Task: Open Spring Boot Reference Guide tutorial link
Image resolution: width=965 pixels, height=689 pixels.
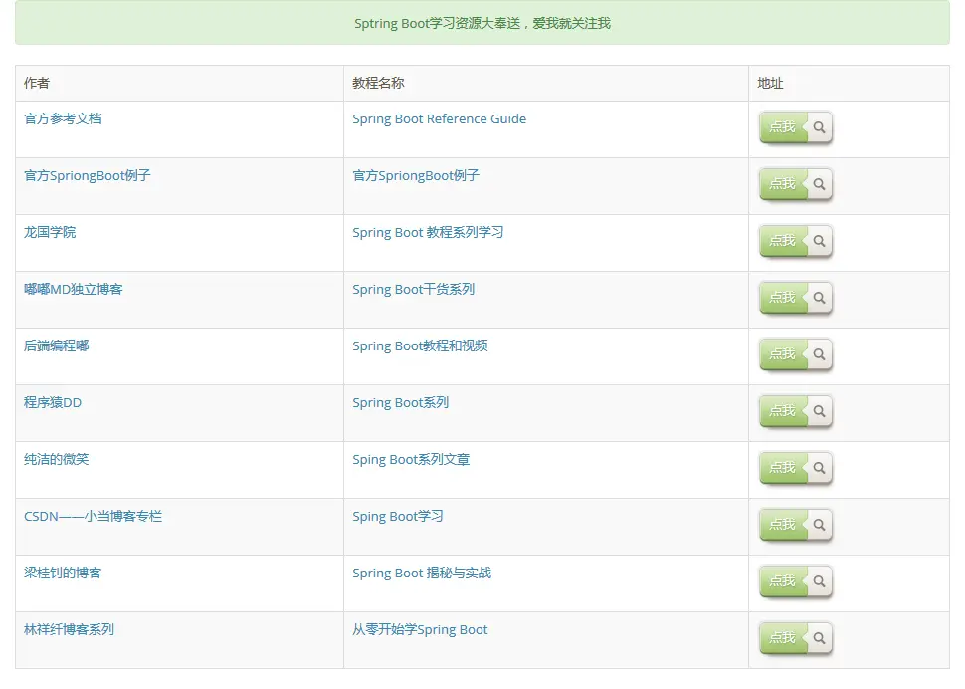Action: coord(440,118)
